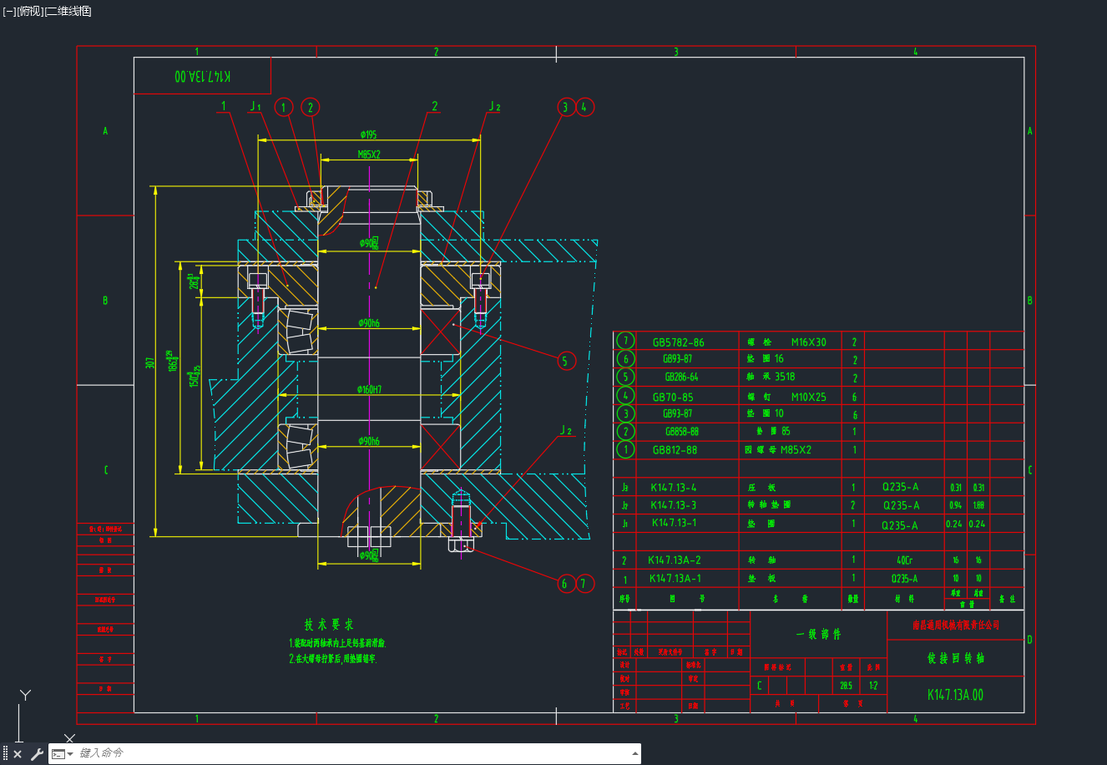The width and height of the screenshot is (1107, 765).
Task: Expand the command history arrow
Action: coord(635,753)
